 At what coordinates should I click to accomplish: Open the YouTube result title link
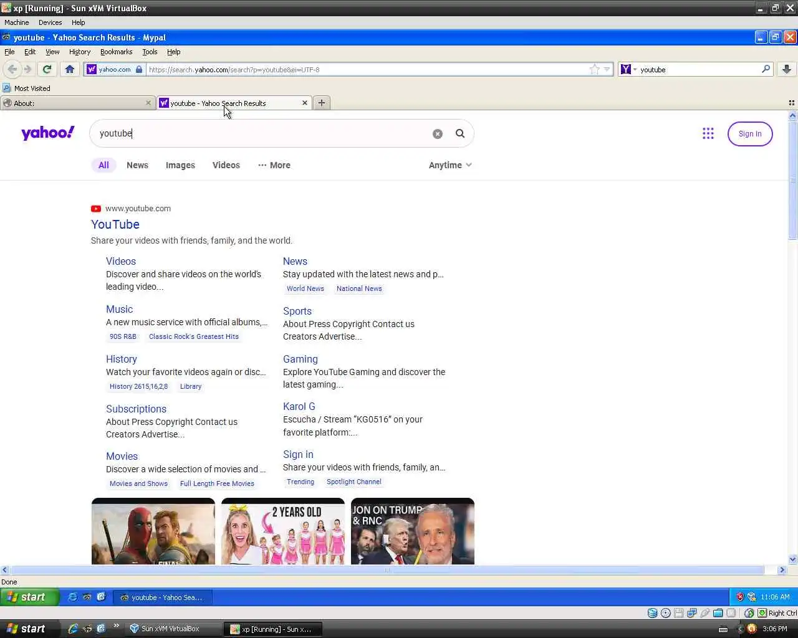115,224
